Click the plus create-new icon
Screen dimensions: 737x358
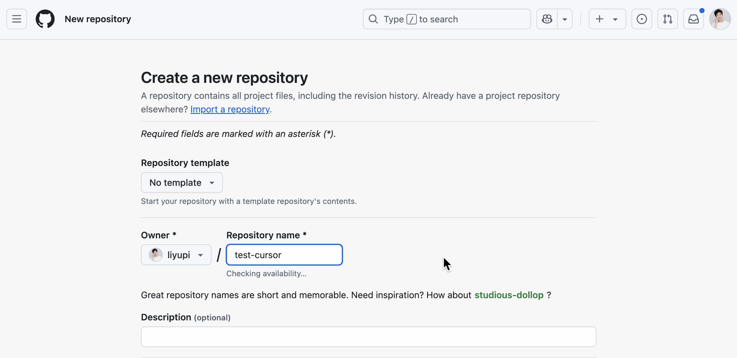600,19
